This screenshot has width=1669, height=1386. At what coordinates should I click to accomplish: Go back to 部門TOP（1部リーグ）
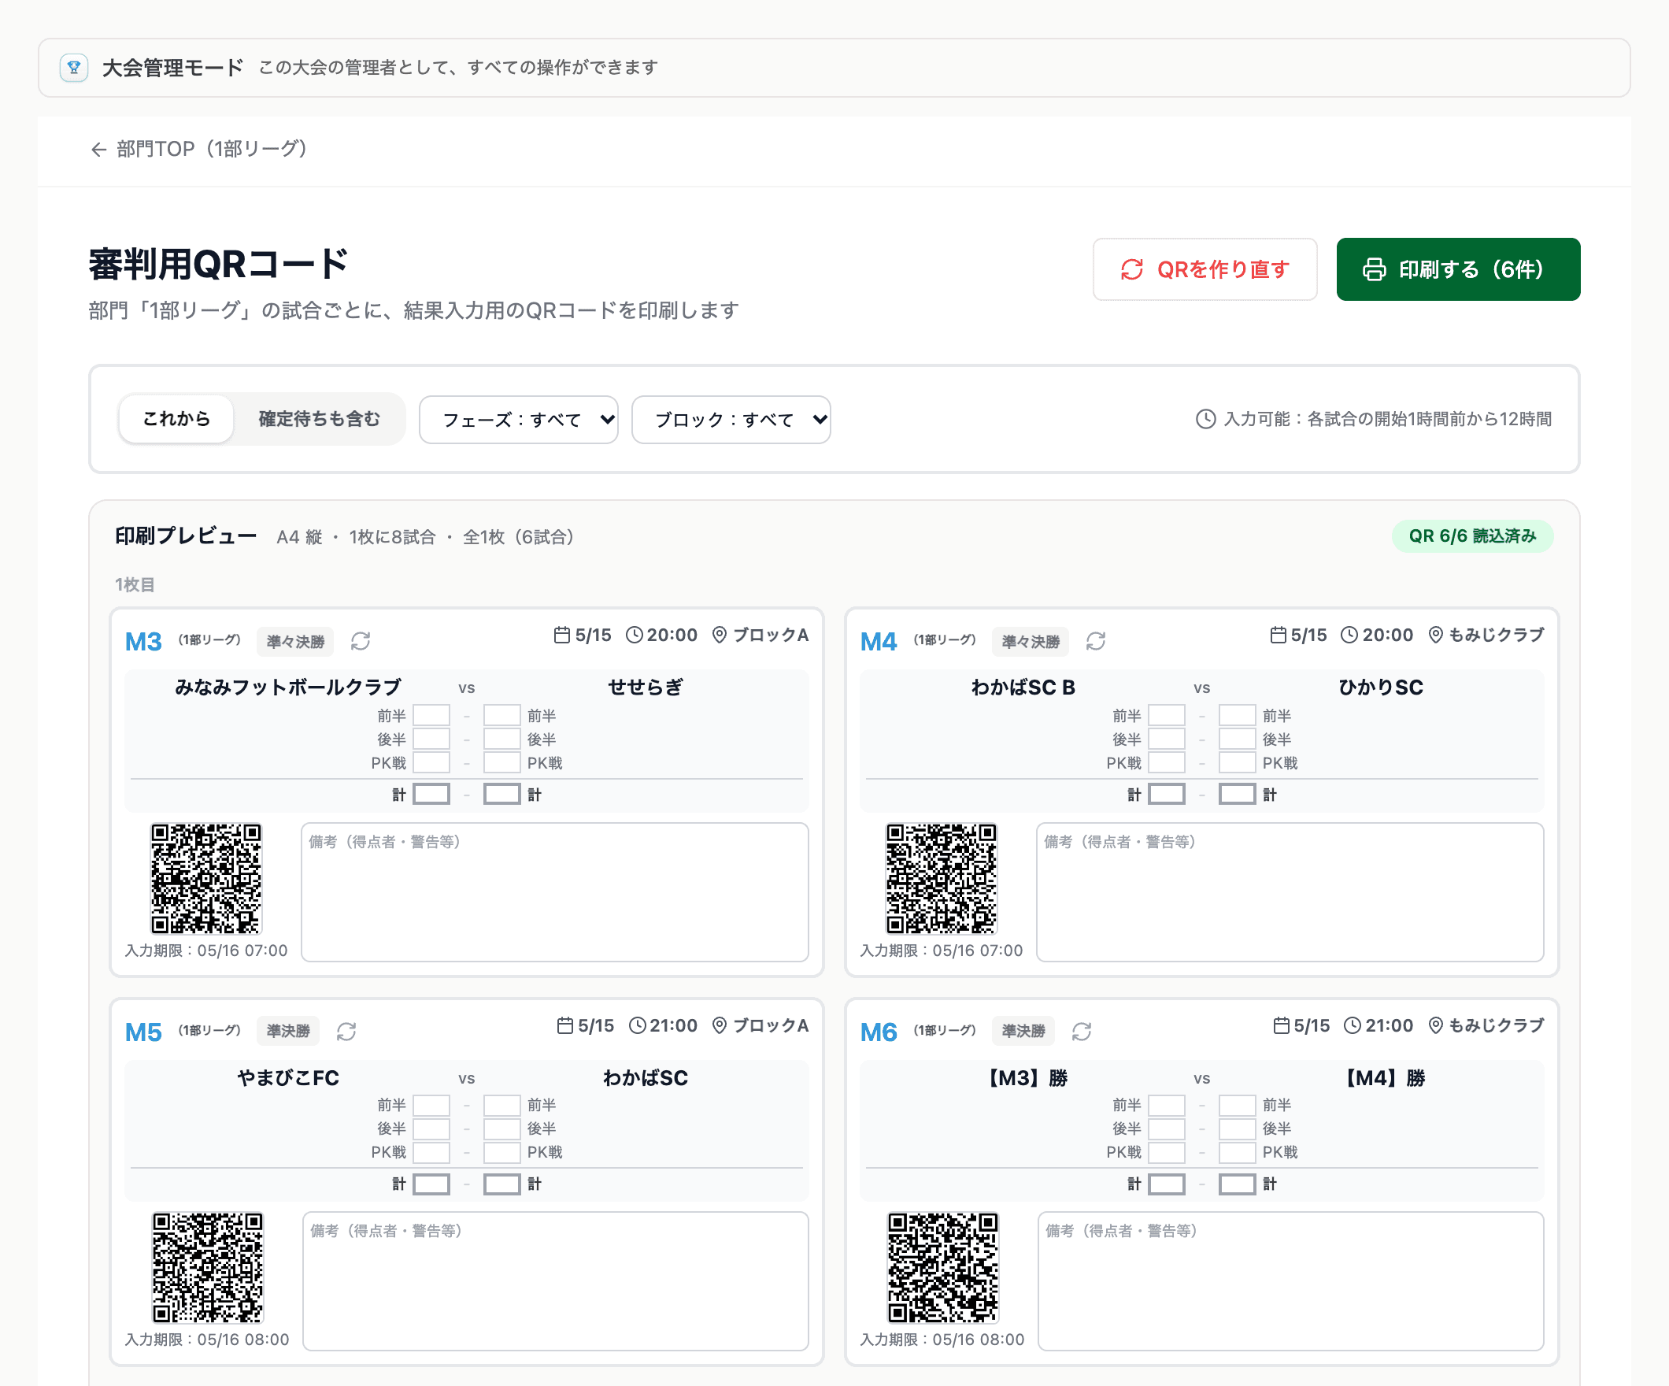pyautogui.click(x=198, y=149)
